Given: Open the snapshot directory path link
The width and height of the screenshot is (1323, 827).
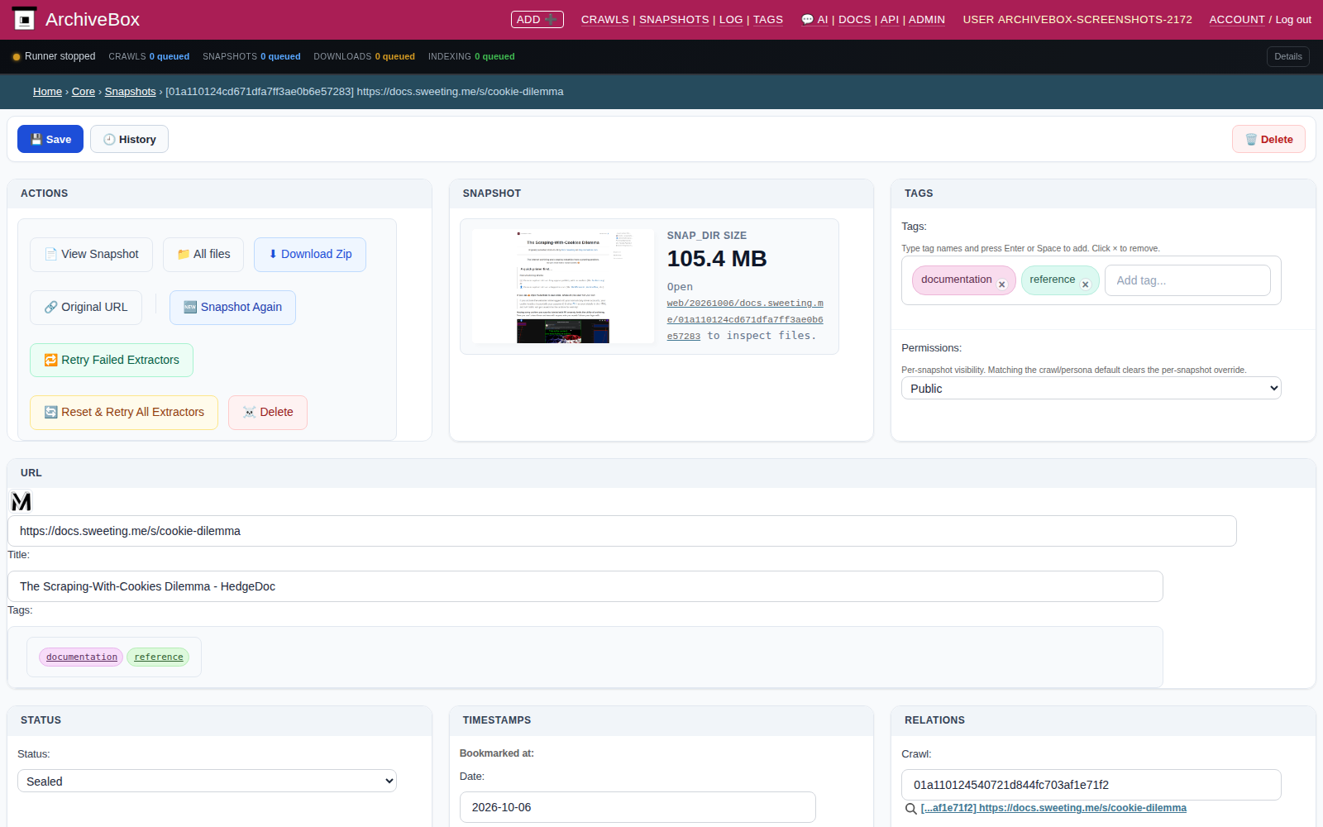Looking at the screenshot, I should (745, 319).
